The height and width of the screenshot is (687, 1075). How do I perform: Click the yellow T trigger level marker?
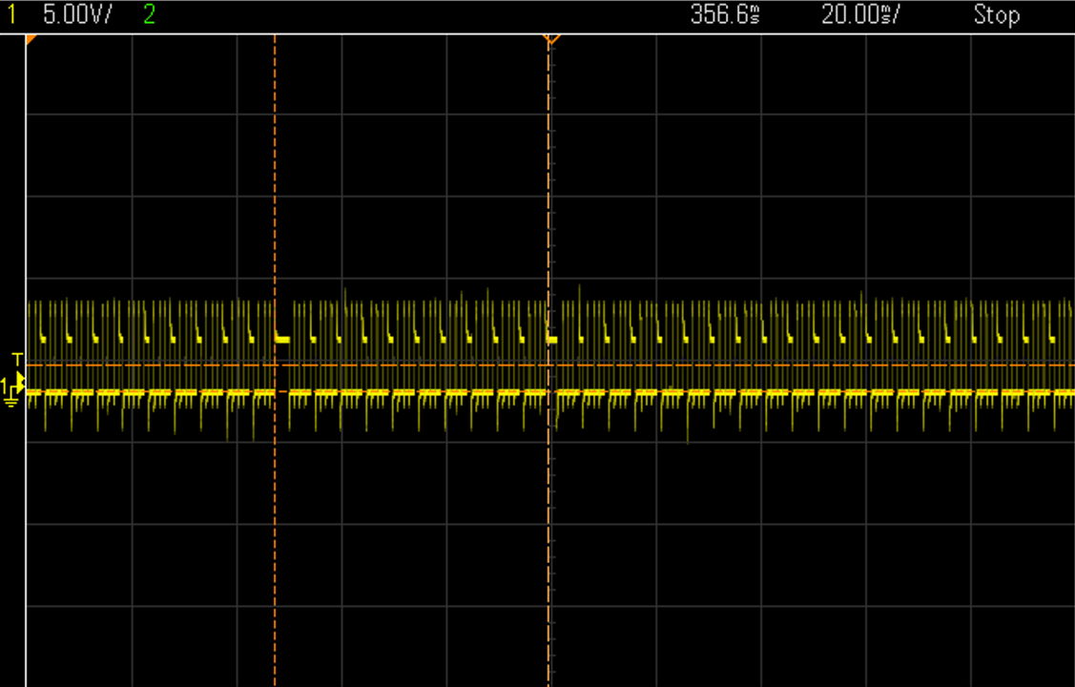[x=16, y=359]
